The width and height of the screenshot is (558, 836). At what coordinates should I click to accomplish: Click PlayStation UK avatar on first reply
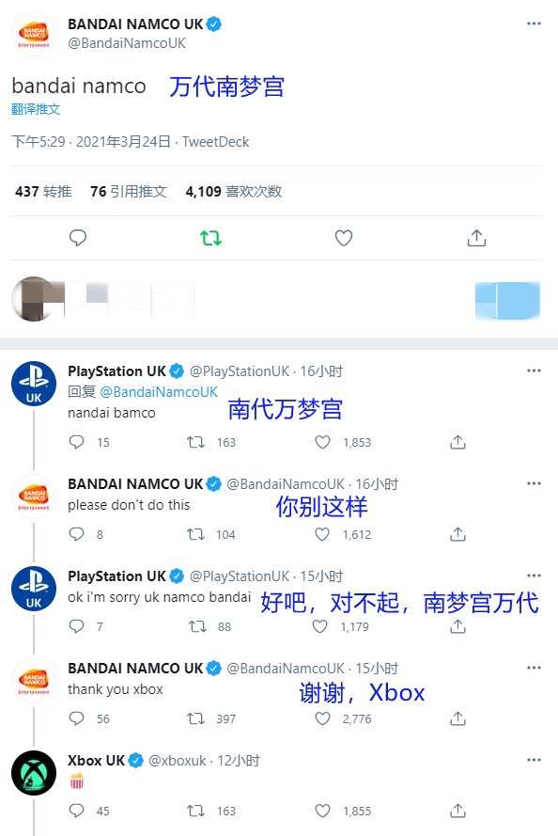tap(34, 384)
